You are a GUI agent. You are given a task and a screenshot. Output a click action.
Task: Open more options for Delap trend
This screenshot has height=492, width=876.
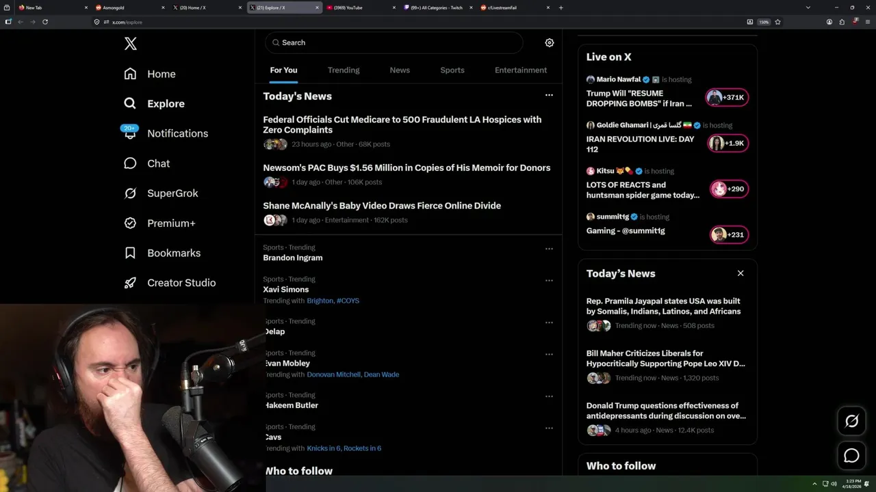[x=549, y=323]
